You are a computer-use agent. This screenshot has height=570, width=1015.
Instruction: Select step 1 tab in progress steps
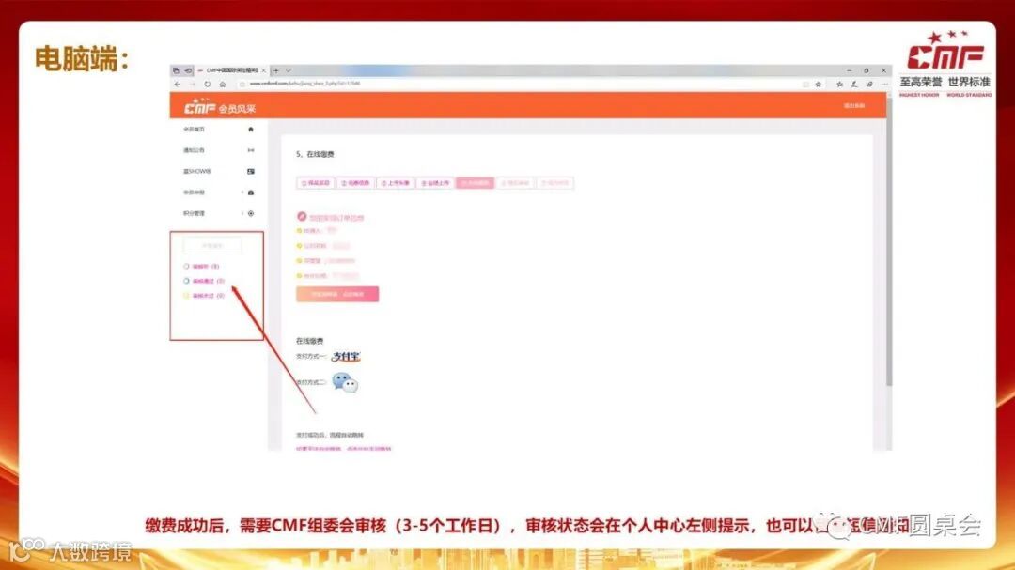pos(316,183)
